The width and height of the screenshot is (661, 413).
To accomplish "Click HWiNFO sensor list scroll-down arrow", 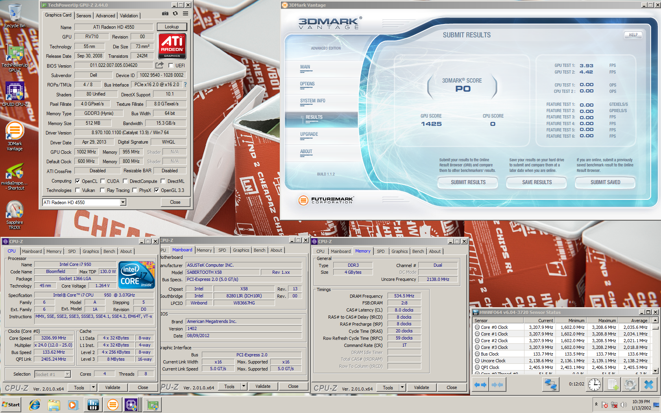I will coord(655,371).
